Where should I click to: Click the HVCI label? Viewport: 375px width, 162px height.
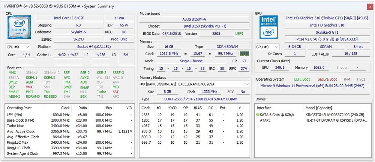[361, 80]
